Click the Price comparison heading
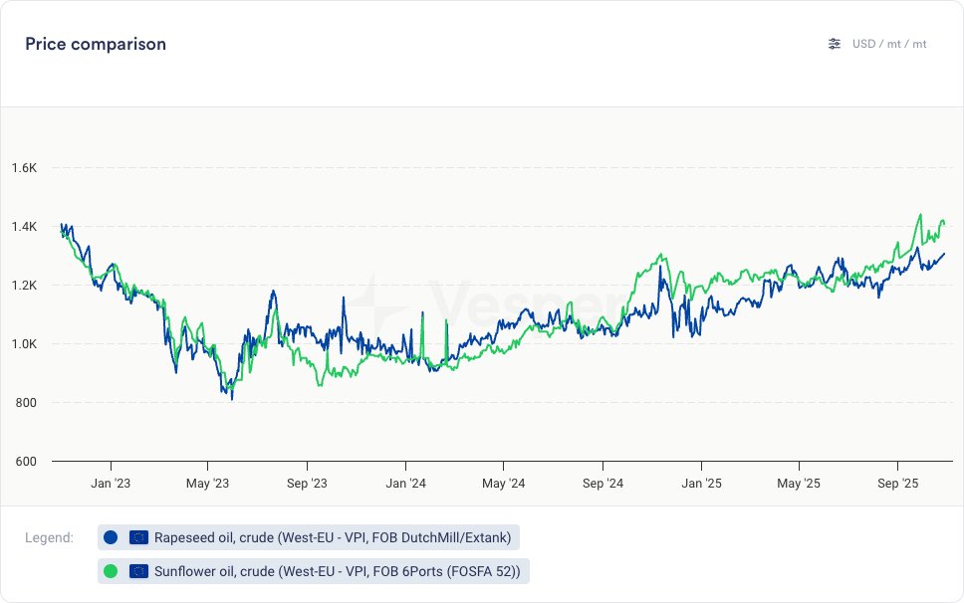 coord(96,44)
